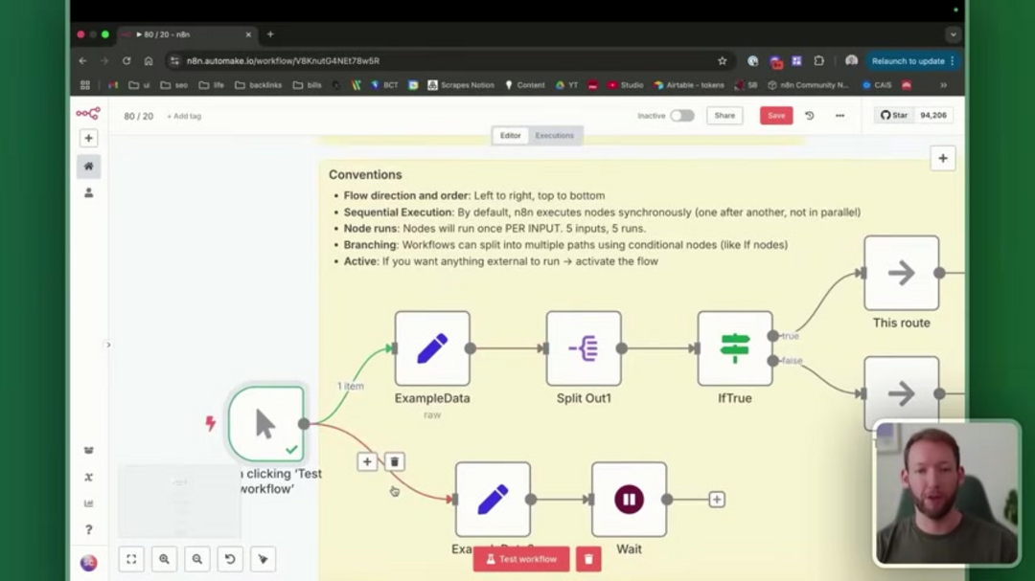Viewport: 1035px width, 581px height.
Task: Toggle the workflow Inactive switch
Action: [x=681, y=116]
